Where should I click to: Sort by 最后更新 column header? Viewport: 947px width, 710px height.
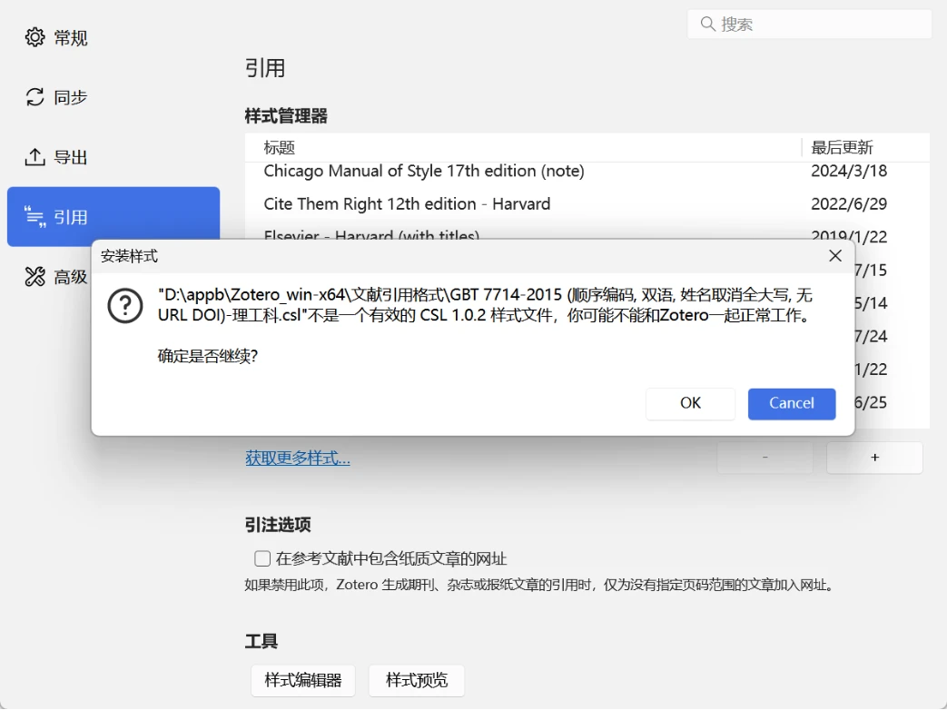coord(866,147)
